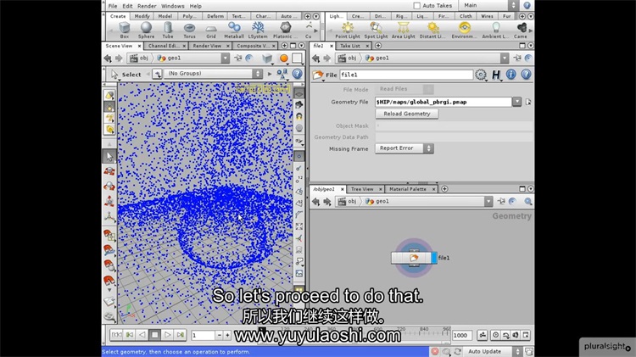The height and width of the screenshot is (357, 636).
Task: Enable the Auto Takes checkbox
Action: click(416, 6)
